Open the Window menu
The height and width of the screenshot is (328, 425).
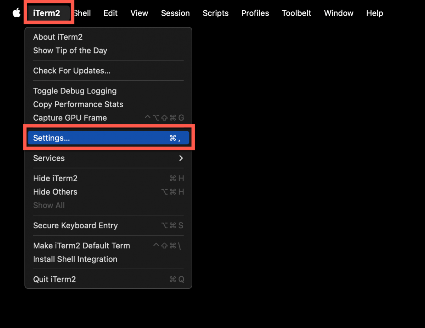(339, 13)
